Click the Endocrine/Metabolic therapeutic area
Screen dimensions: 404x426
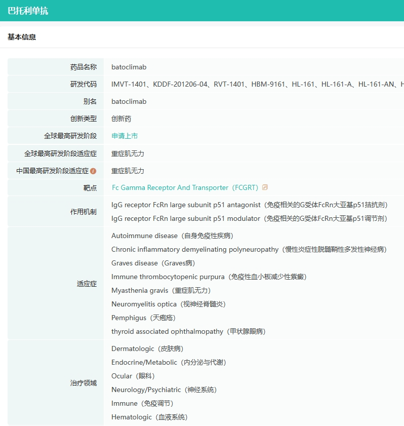[169, 362]
